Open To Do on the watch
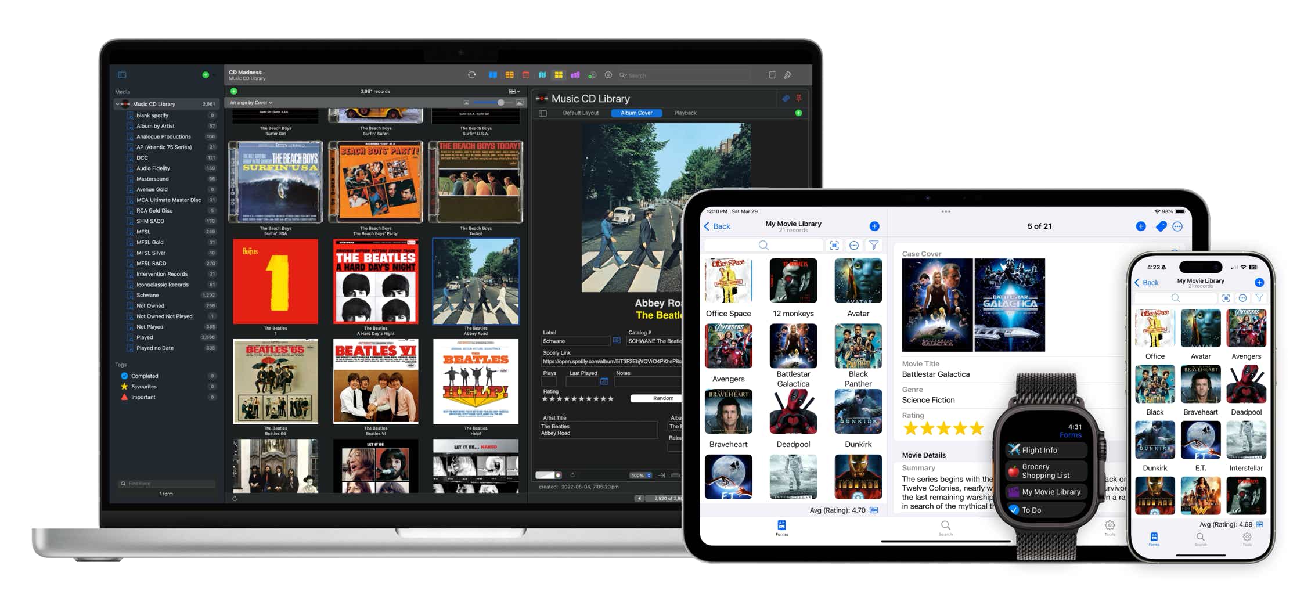 coord(1046,510)
